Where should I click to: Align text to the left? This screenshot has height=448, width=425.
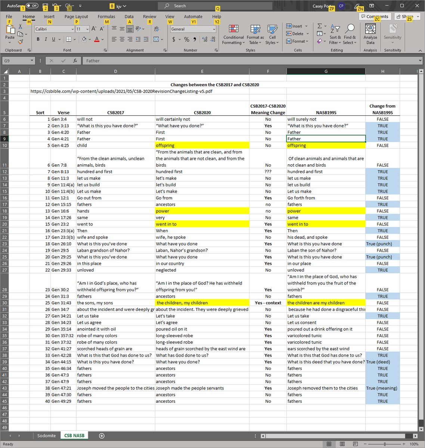(x=114, y=39)
